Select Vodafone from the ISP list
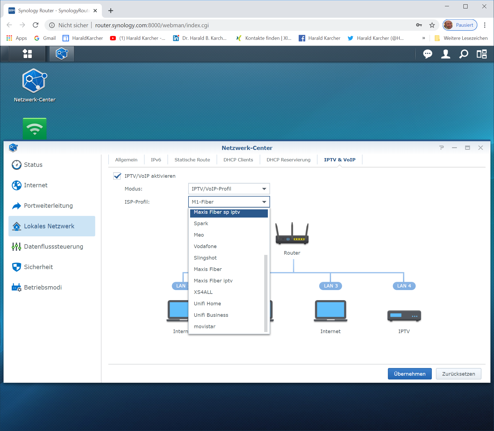This screenshot has height=431, width=494. 205,246
